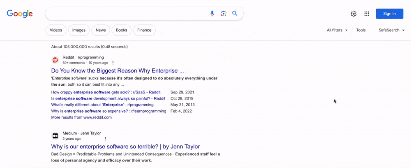The width and height of the screenshot is (411, 168).
Task: Open the Settings gear icon
Action: pyautogui.click(x=353, y=14)
